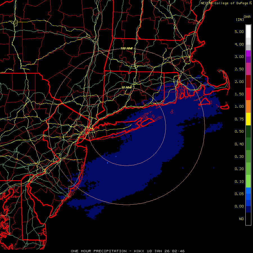Click the 2.00 legend value

coord(239,82)
